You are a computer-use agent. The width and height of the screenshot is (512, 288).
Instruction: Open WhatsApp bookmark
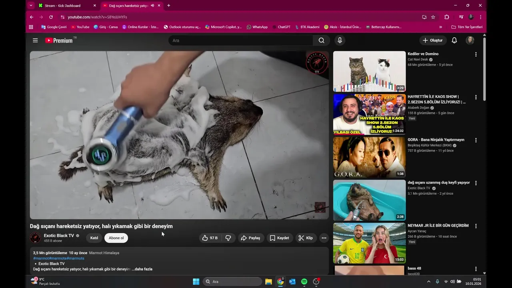pyautogui.click(x=257, y=27)
